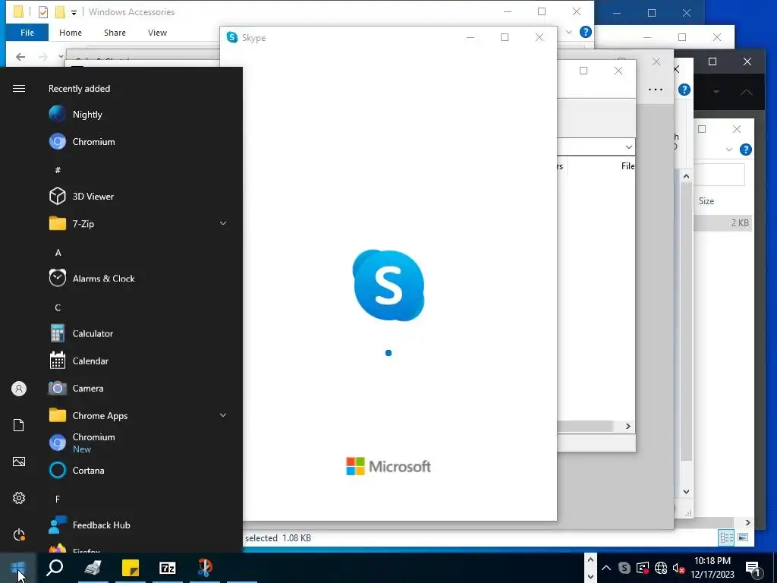Expand the Chrome Apps folder group
The height and width of the screenshot is (583, 777).
(x=223, y=415)
